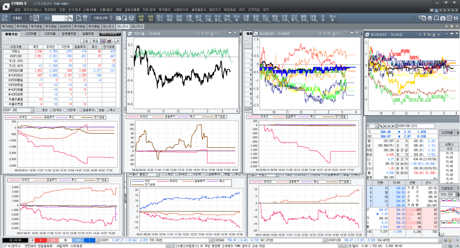
Task: Open the 계좌정보 menu
Action: coord(50,10)
